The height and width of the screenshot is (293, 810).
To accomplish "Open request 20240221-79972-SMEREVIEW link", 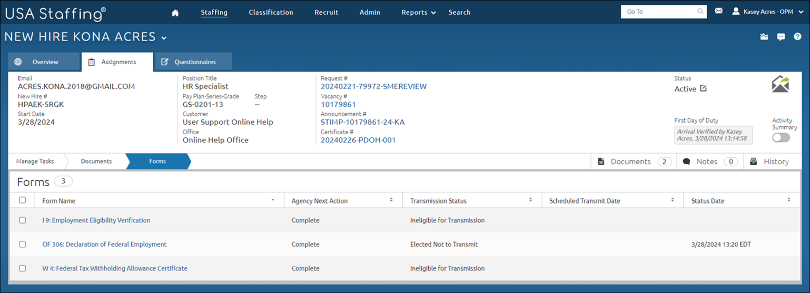I will point(373,86).
